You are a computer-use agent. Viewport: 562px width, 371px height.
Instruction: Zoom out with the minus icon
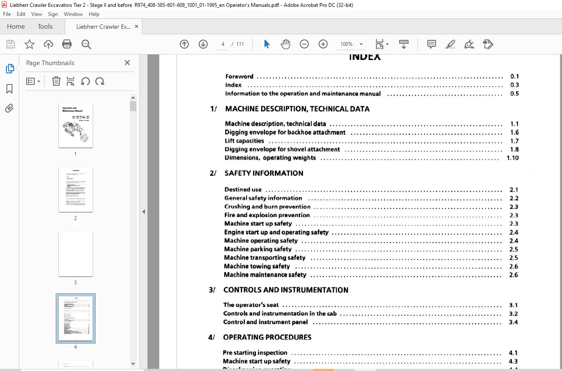304,44
